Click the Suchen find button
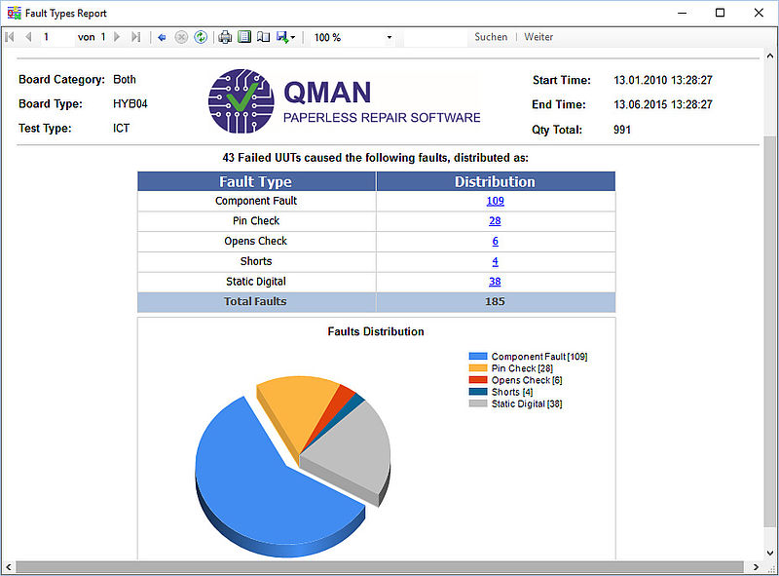 [x=491, y=37]
